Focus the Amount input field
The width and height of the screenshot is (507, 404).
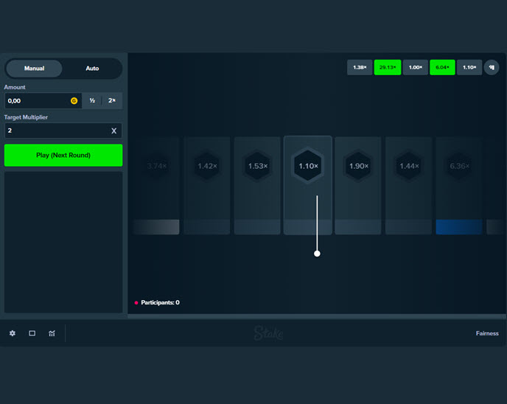pos(37,100)
